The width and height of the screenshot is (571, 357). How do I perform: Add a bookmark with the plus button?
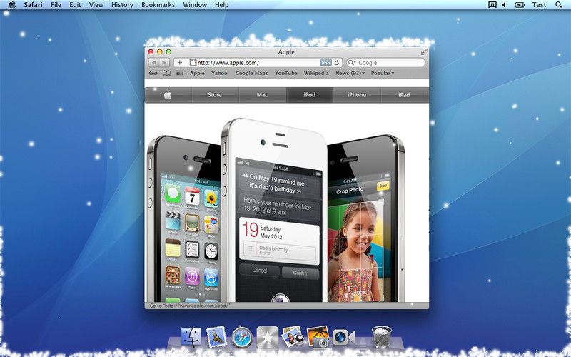pyautogui.click(x=180, y=63)
